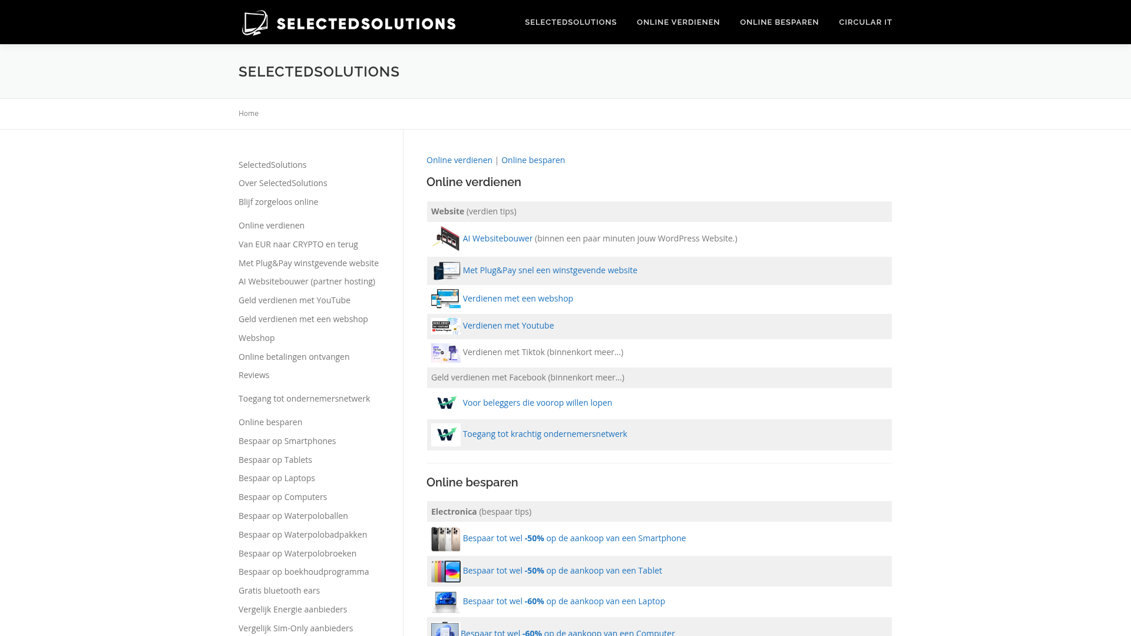Jump to Online besparen anchor link
This screenshot has height=636, width=1131.
(x=533, y=160)
